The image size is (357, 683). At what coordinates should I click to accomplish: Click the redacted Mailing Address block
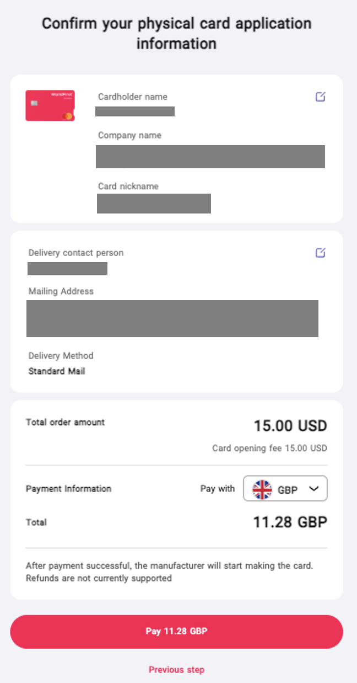[x=172, y=318]
